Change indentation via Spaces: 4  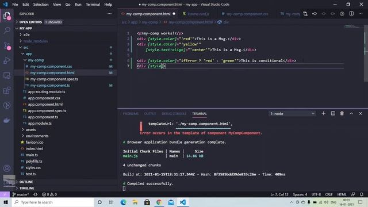300,194
